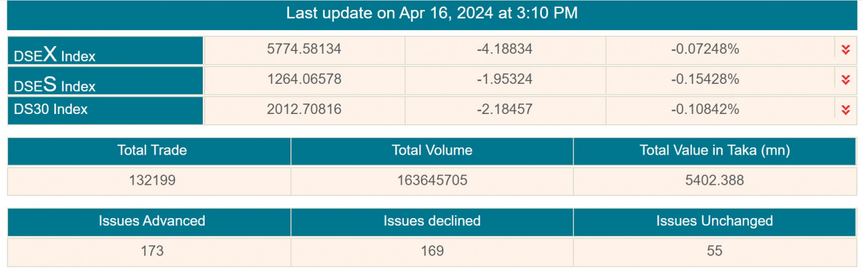The image size is (863, 276).
Task: Select the Total Value in Taka header
Action: pos(714,150)
